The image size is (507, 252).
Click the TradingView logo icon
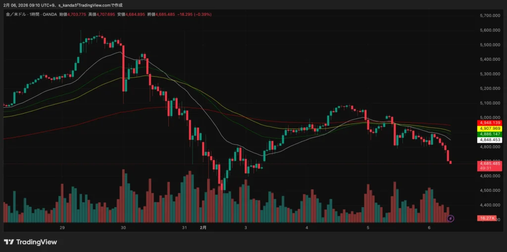[8, 242]
